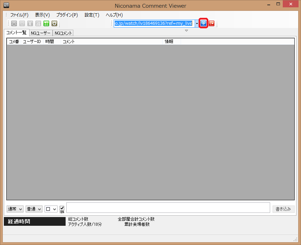
Task: Click the blue connect icon
Action: (203, 23)
